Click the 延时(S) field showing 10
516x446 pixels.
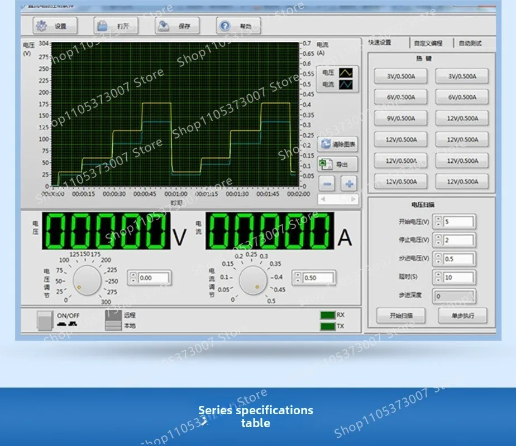[458, 278]
